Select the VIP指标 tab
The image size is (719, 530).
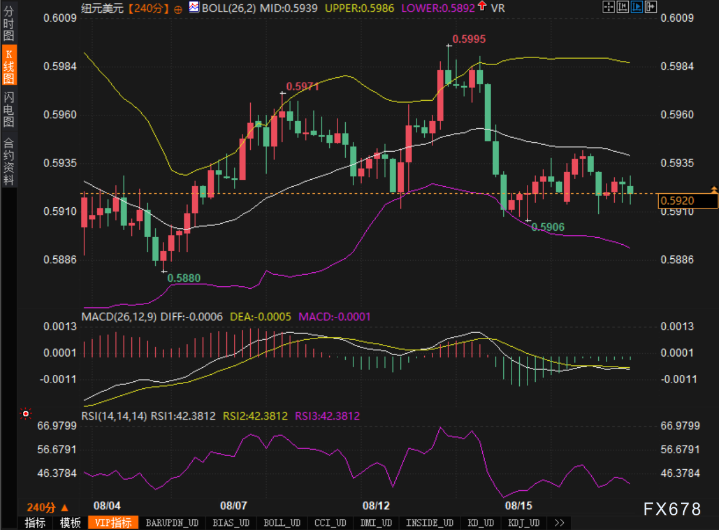(x=113, y=522)
